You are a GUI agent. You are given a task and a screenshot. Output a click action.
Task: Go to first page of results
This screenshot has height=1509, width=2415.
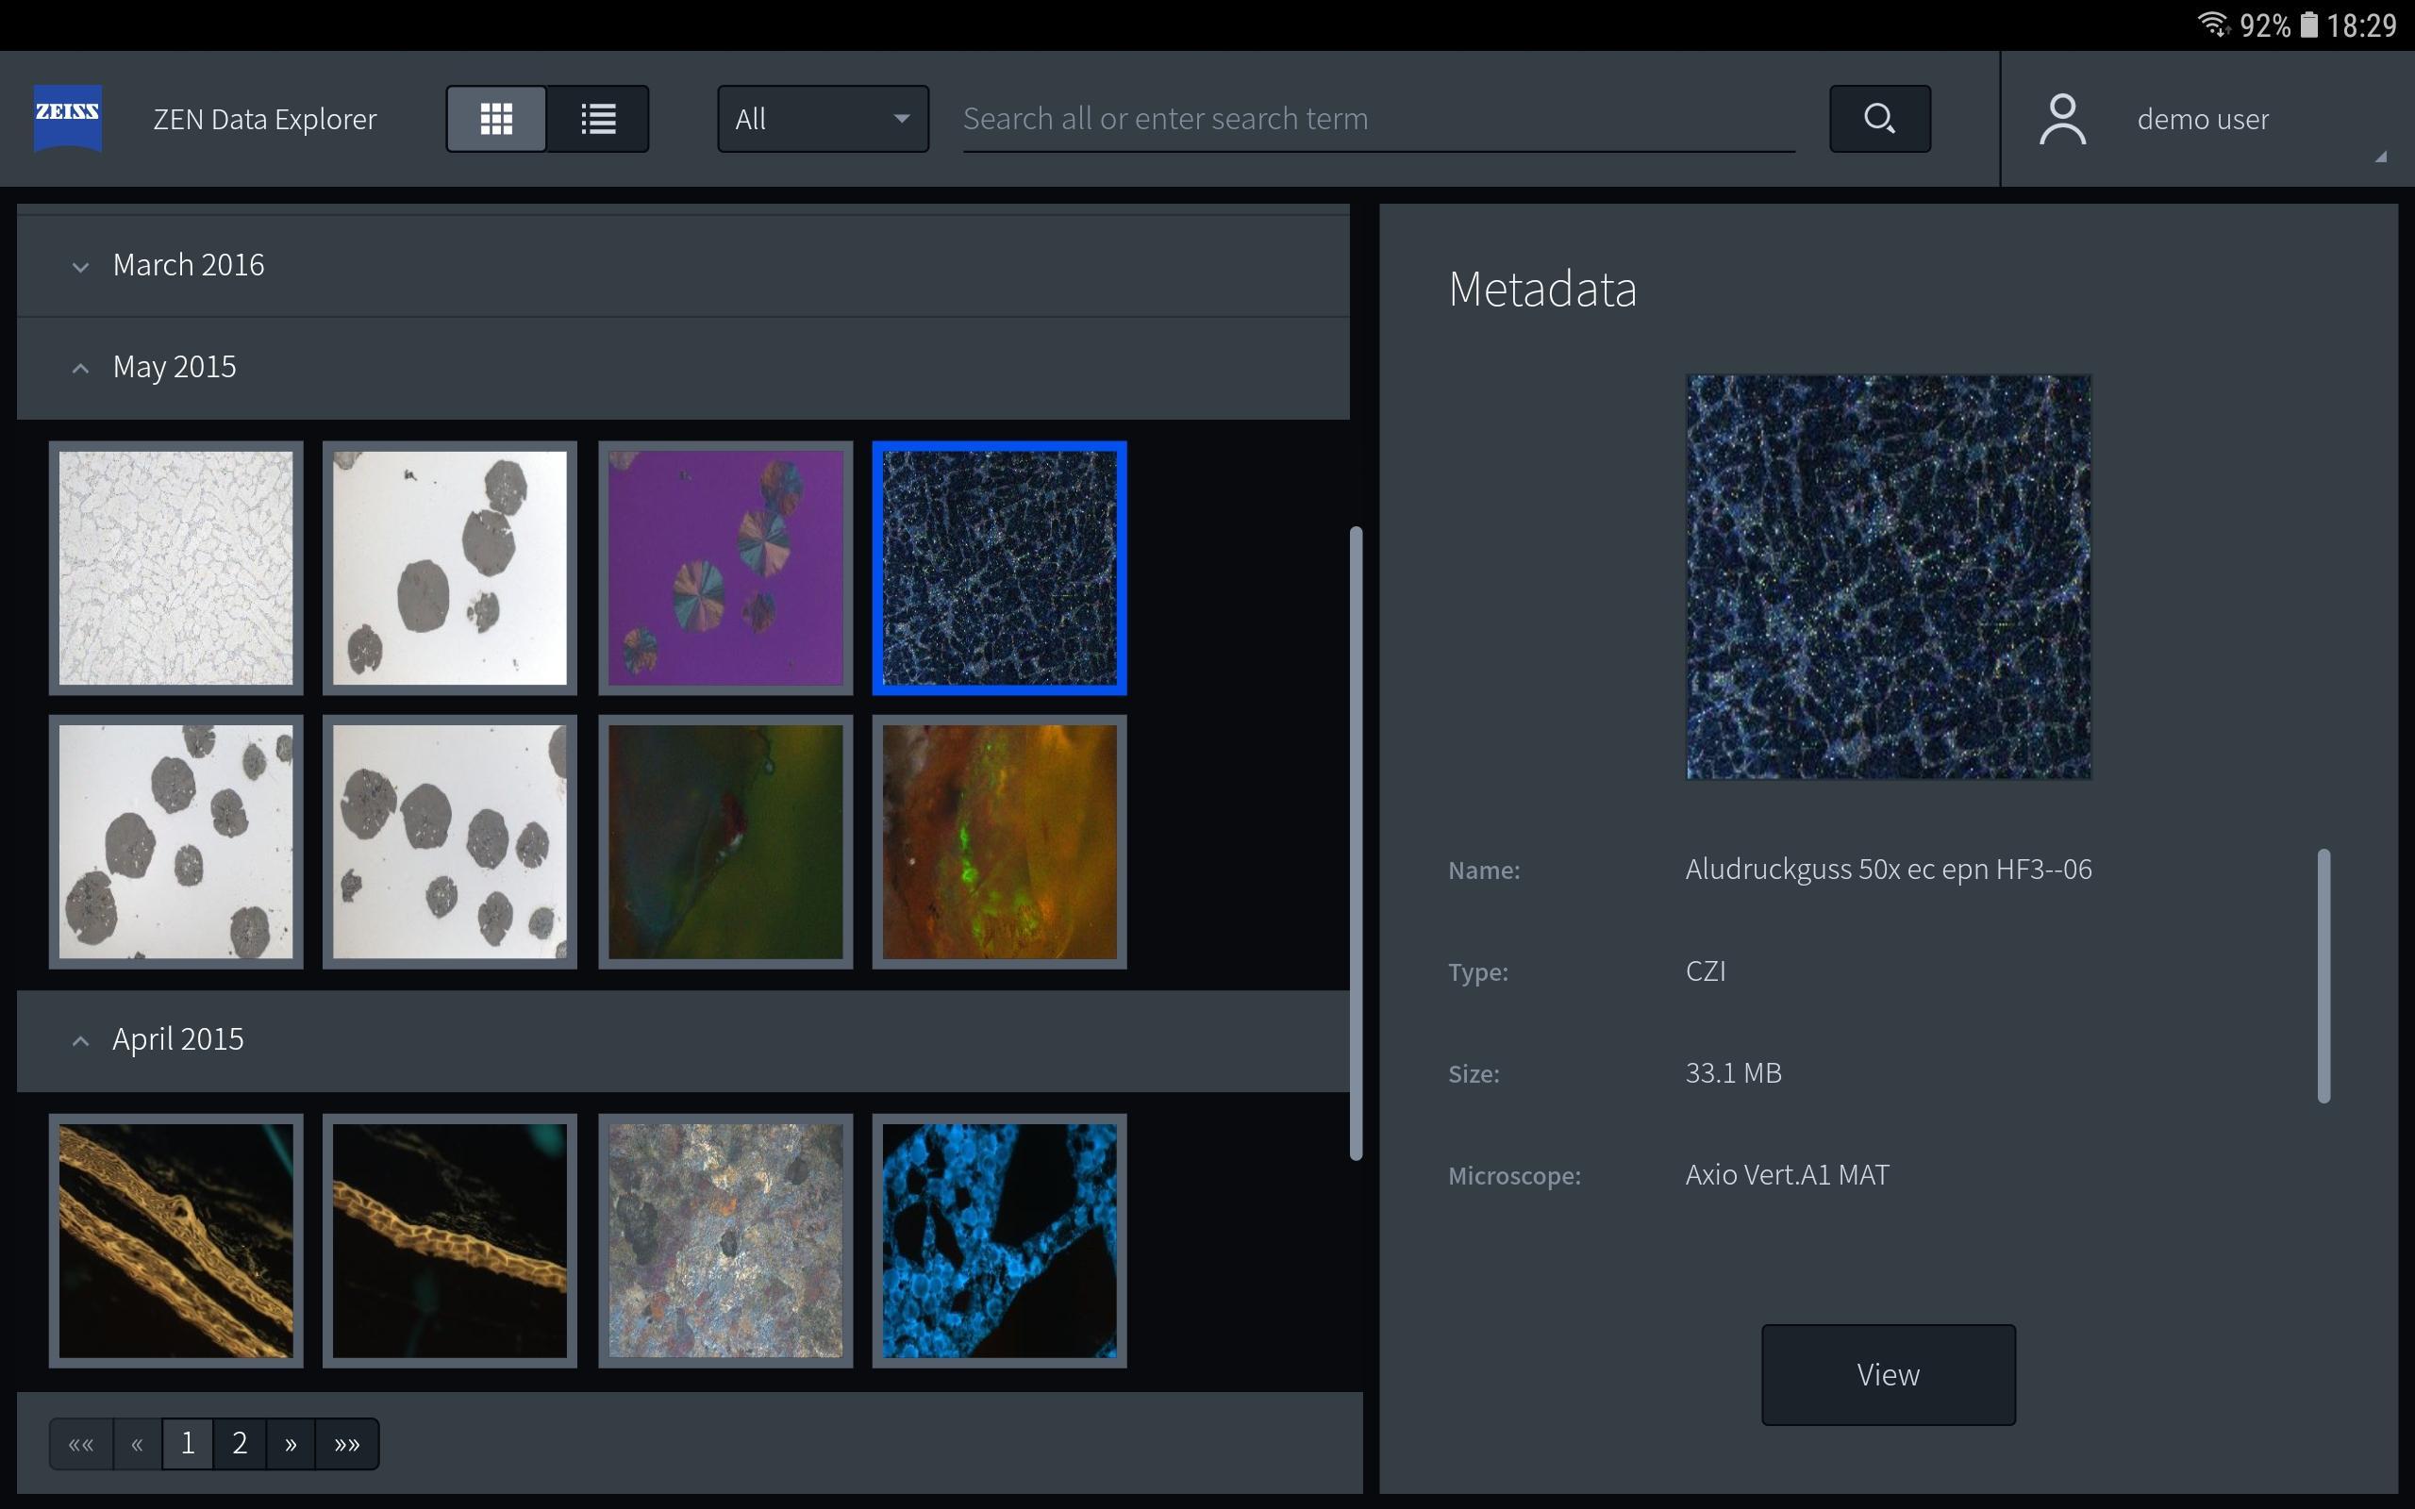pyautogui.click(x=81, y=1443)
